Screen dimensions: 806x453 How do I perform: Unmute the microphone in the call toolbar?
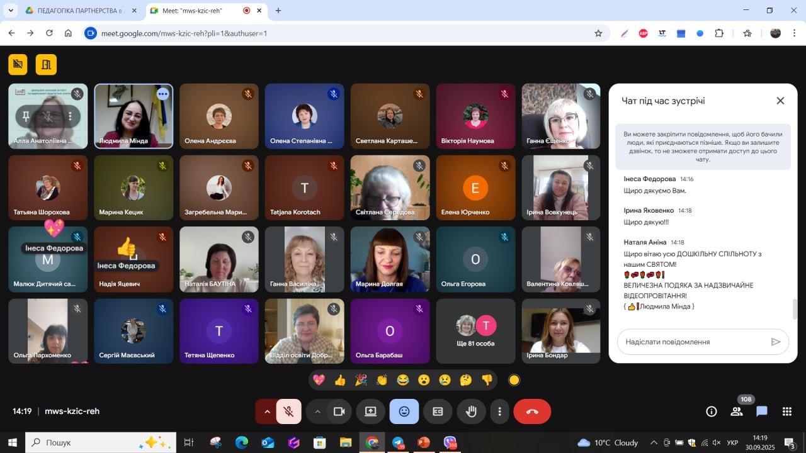(288, 411)
